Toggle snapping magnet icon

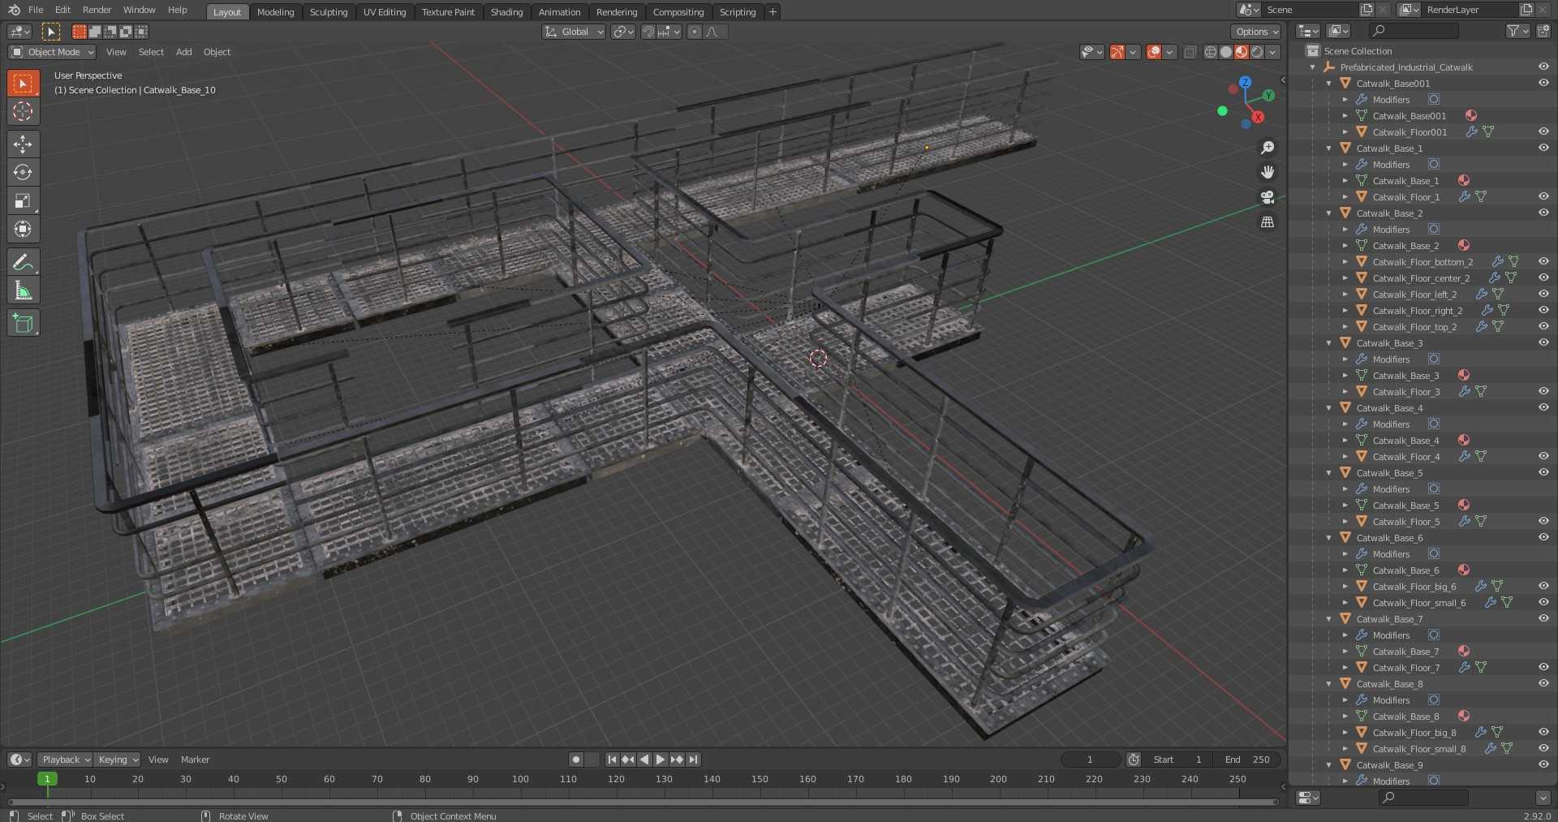pos(648,32)
